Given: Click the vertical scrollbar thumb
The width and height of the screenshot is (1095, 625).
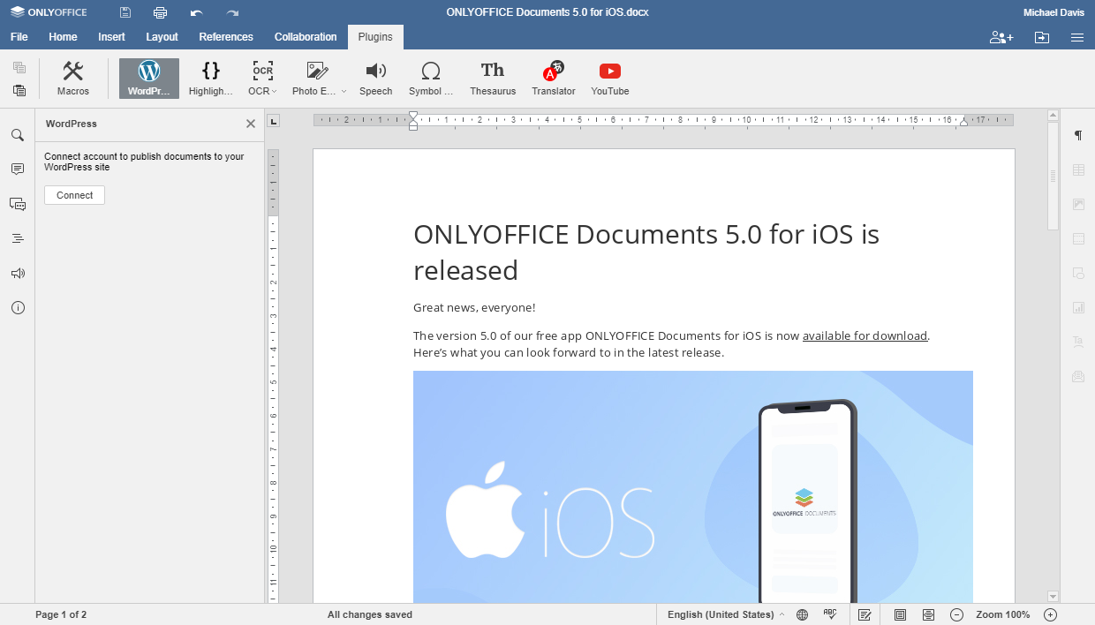Looking at the screenshot, I should (1053, 176).
